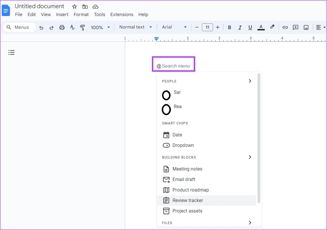This screenshot has height=230, width=327.
Task: Click the blue indent marker on ruler
Action: [156, 39]
